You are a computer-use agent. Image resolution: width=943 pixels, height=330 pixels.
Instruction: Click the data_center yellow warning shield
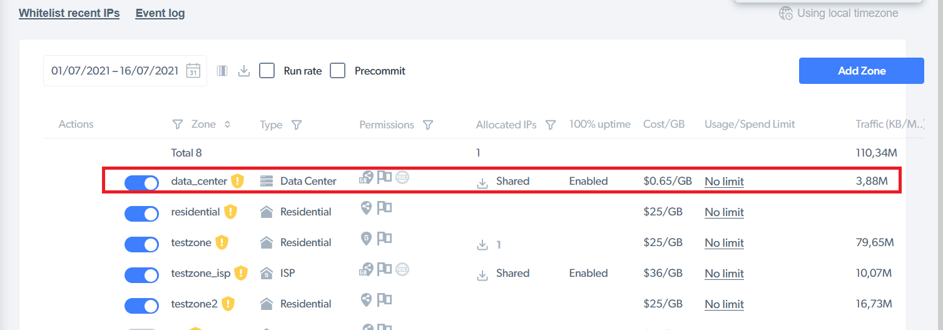click(237, 181)
